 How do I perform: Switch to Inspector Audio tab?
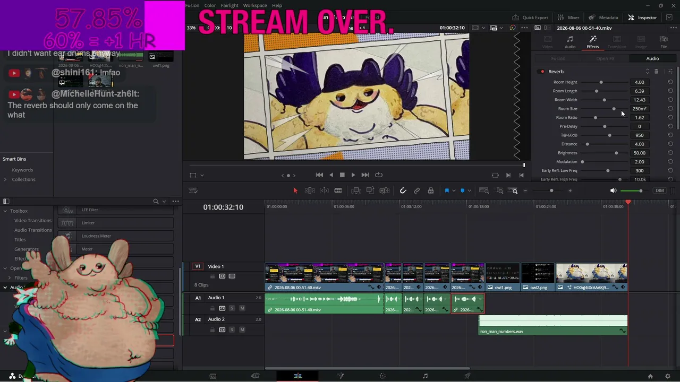point(569,42)
